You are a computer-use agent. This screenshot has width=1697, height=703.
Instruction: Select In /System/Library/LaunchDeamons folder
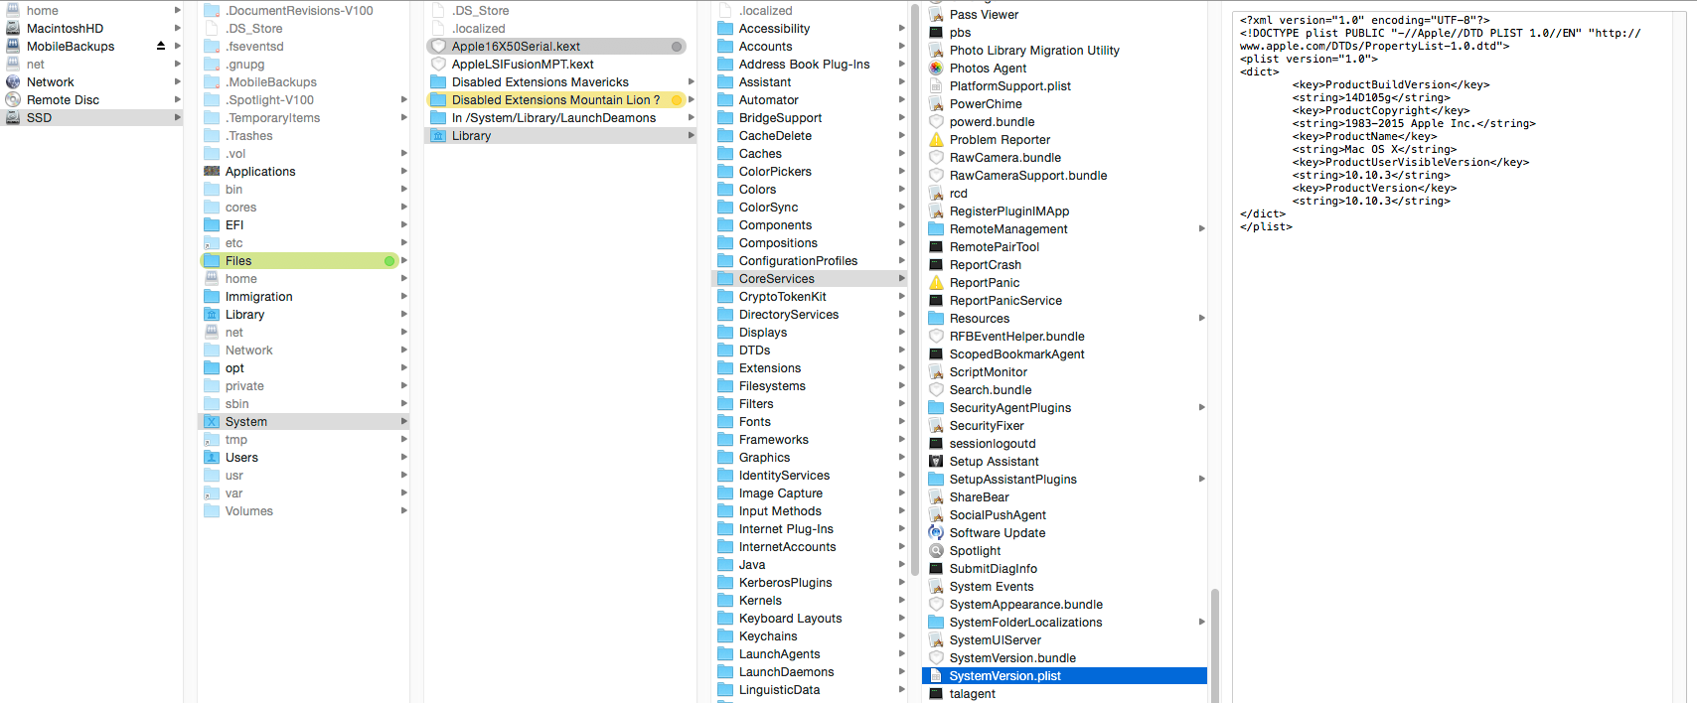coord(560,118)
